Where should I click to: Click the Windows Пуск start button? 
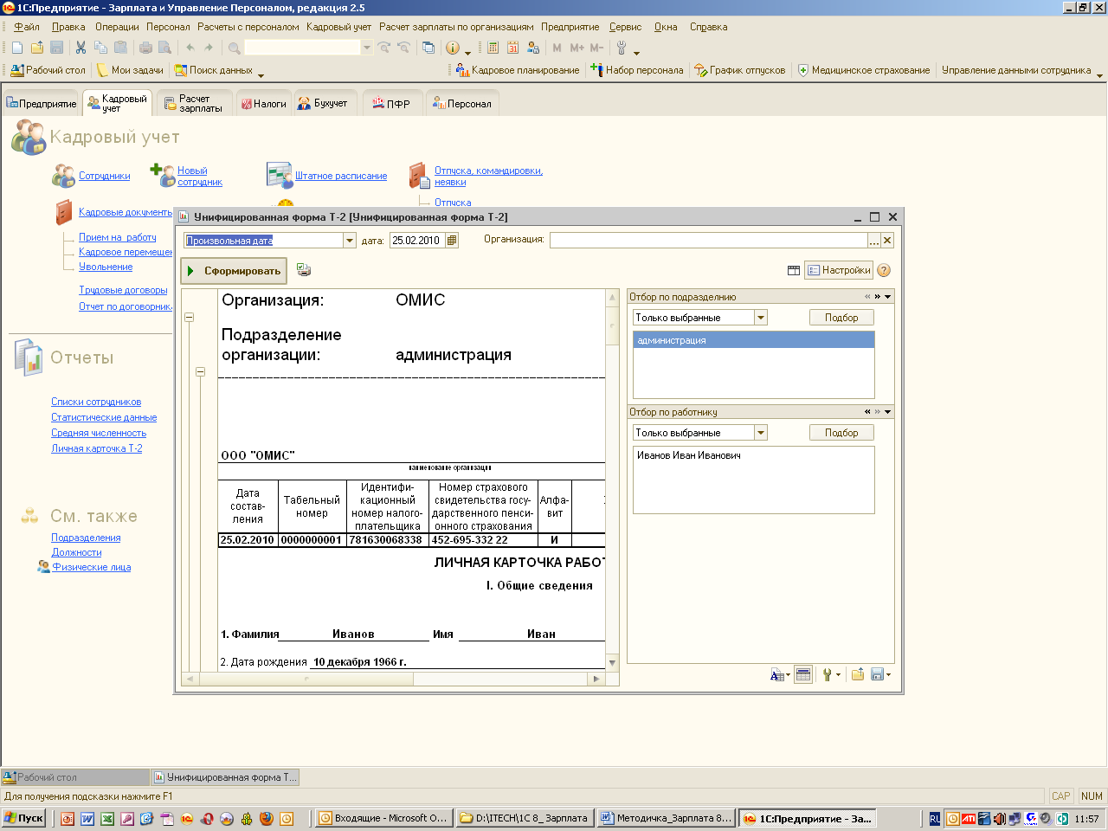(x=23, y=818)
